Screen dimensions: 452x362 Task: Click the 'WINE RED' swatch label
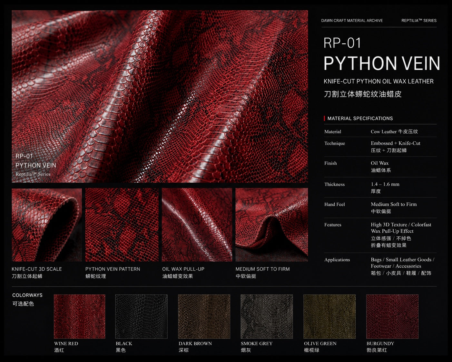[x=66, y=344]
